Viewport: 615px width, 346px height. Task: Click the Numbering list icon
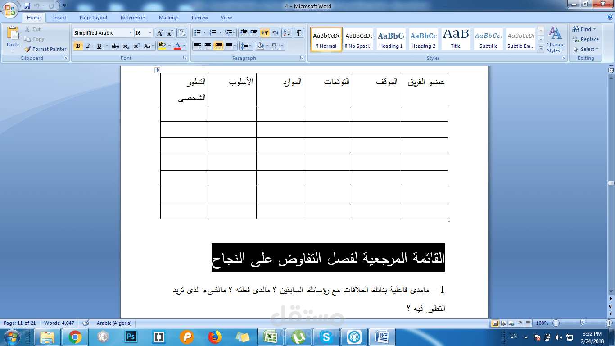tap(213, 33)
